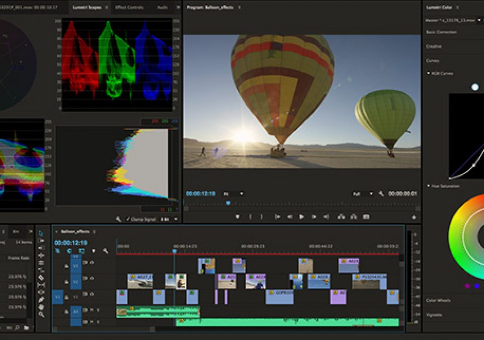Viewport: 484px width, 340px height.
Task: Open the Program monitor button editor plus icon
Action: coord(414,218)
